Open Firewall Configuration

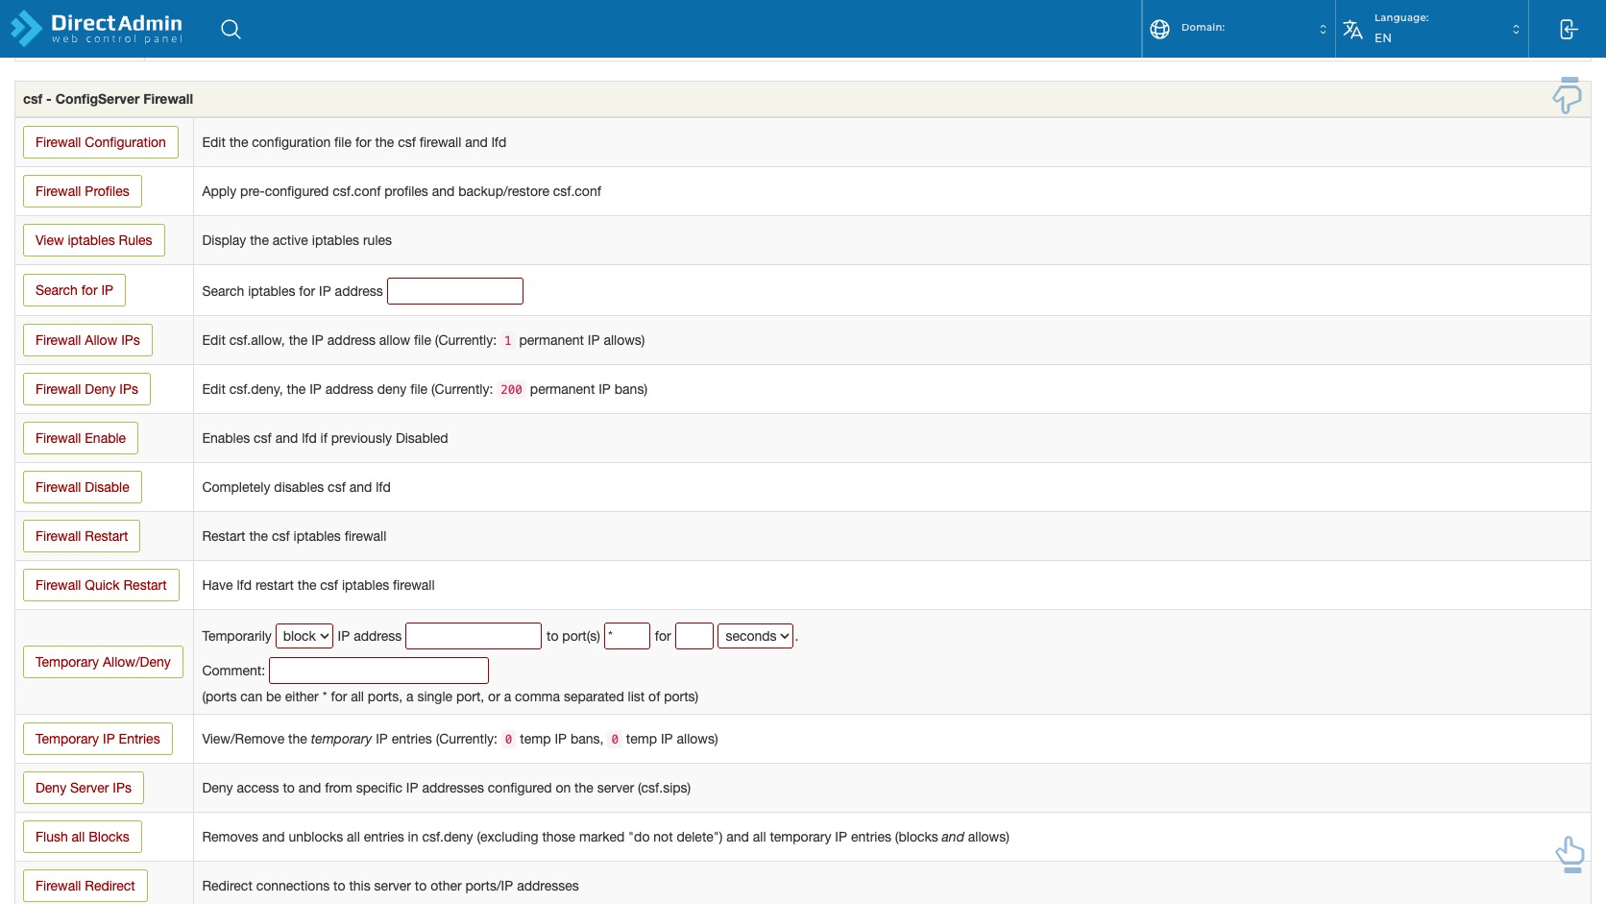click(101, 142)
